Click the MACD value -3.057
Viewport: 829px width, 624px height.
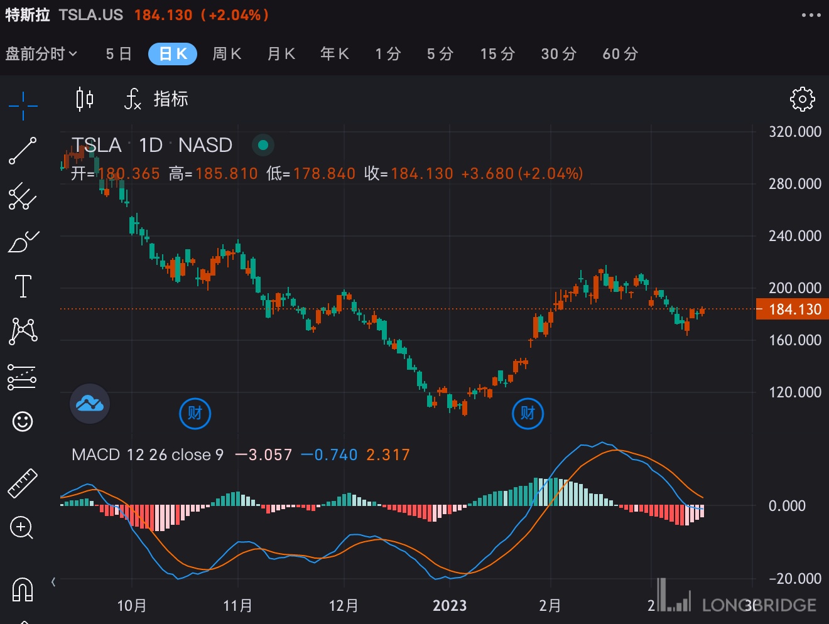click(x=264, y=455)
